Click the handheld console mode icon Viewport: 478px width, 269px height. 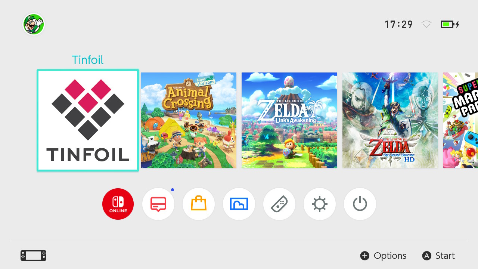pyautogui.click(x=34, y=256)
